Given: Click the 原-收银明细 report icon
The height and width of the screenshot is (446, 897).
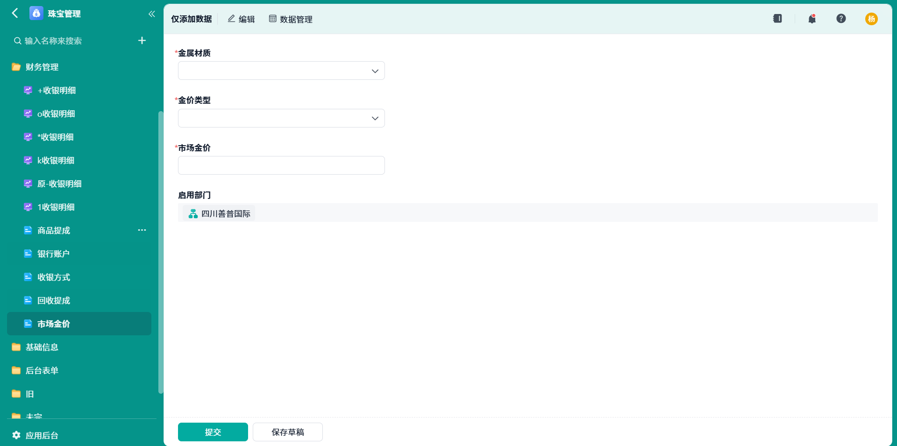Looking at the screenshot, I should tap(28, 184).
